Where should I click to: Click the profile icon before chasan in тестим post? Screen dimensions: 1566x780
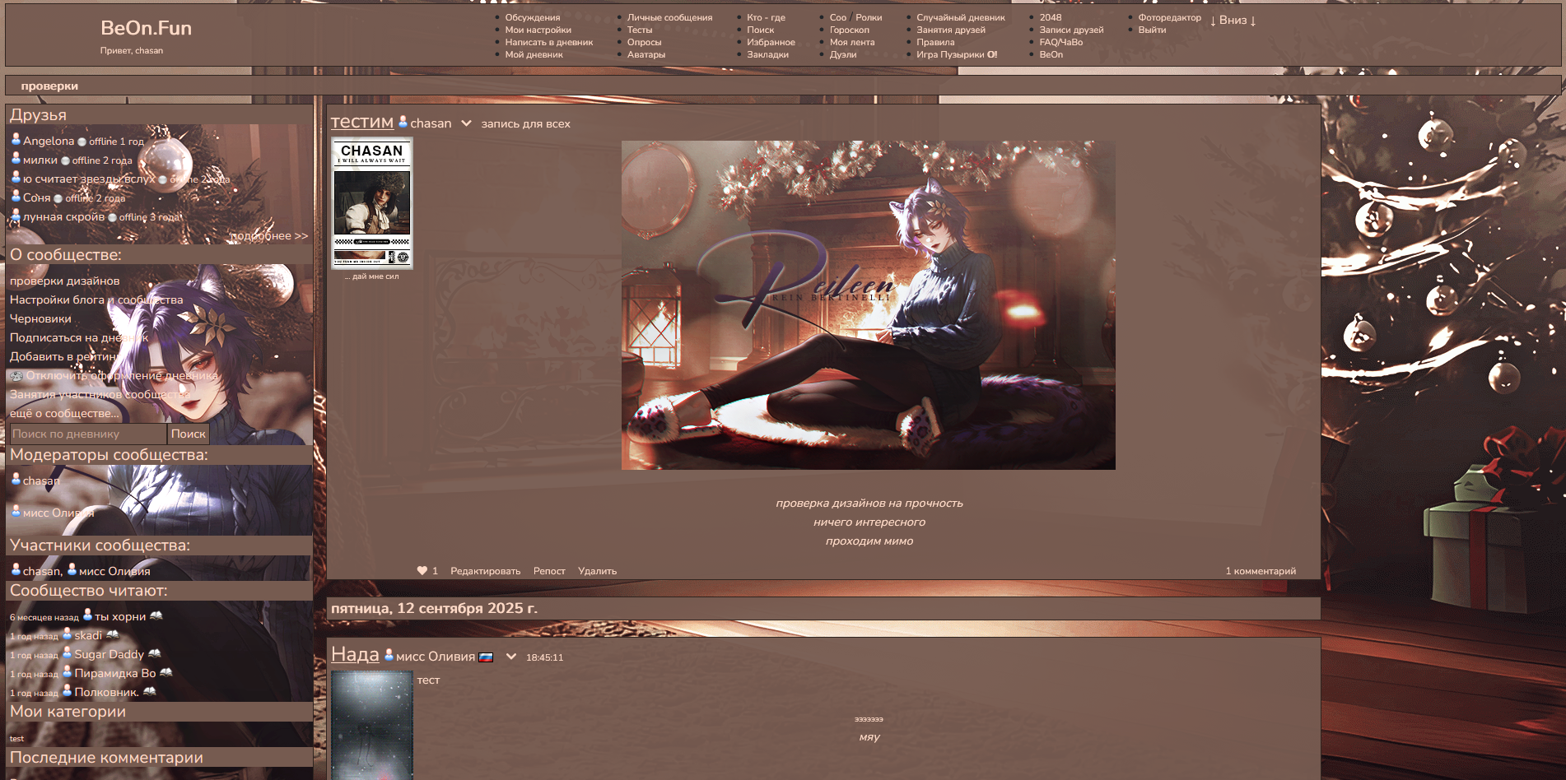point(403,123)
